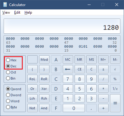Open the Edit menu
Screen dimensions: 124x116
tap(17, 12)
